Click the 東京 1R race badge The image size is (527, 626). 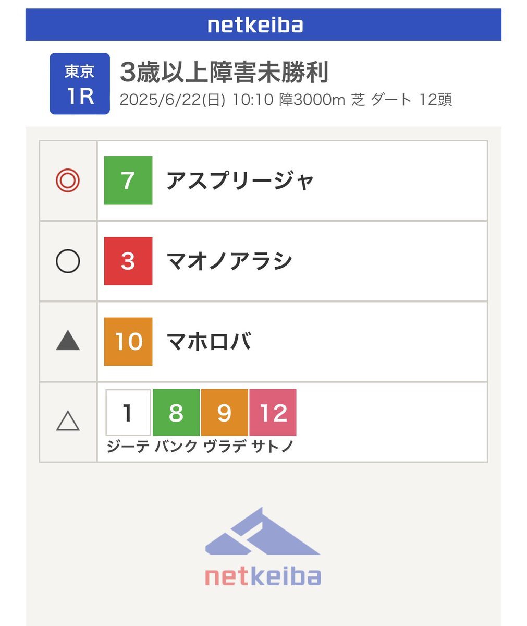coord(80,83)
